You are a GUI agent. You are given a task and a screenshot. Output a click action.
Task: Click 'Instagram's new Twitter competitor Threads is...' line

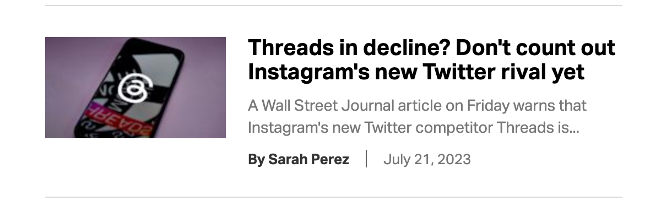coord(413,128)
